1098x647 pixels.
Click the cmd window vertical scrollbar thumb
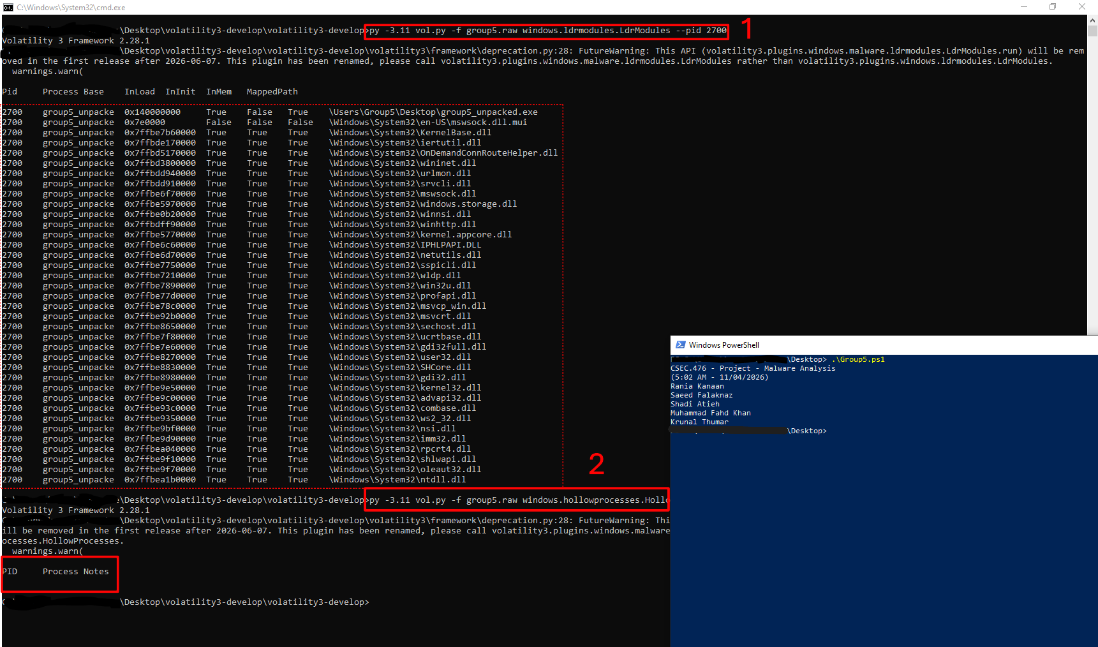tap(1092, 31)
